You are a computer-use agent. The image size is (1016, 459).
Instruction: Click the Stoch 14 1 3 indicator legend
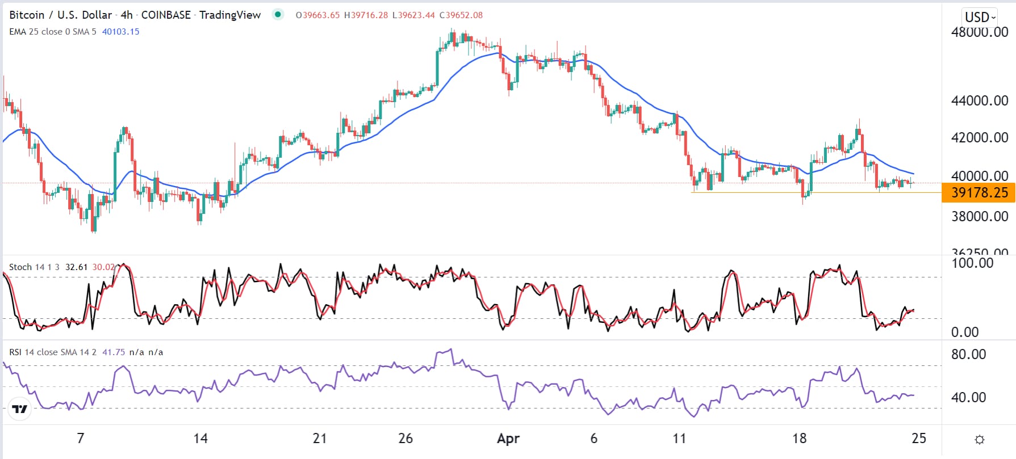coord(34,267)
